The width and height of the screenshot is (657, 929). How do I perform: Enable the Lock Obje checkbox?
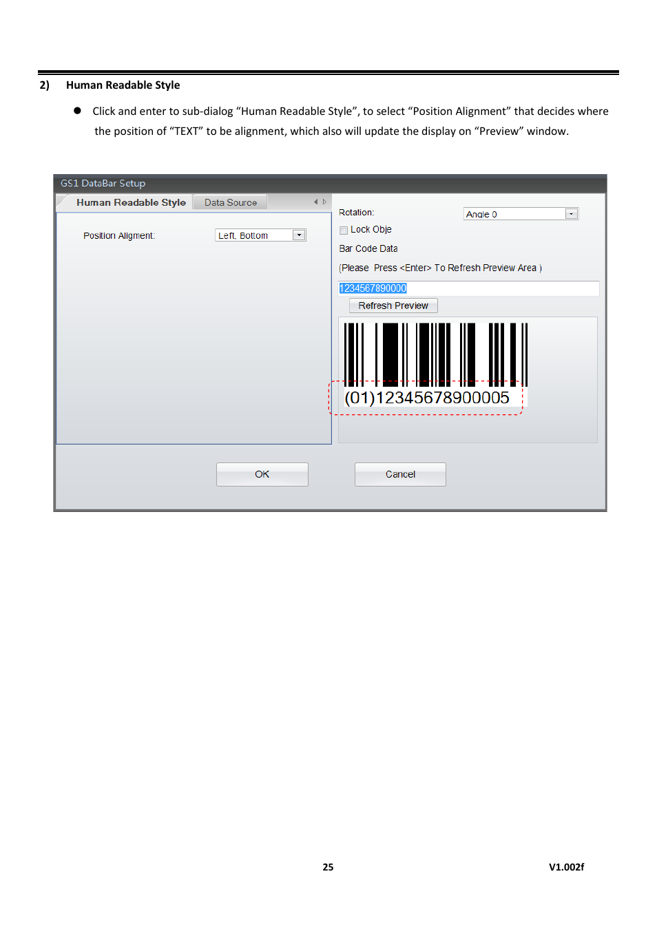pos(344,231)
